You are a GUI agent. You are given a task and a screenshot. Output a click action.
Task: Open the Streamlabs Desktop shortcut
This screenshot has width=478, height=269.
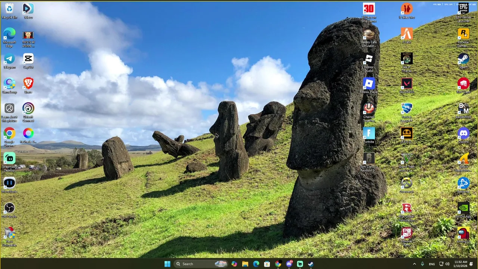9,163
